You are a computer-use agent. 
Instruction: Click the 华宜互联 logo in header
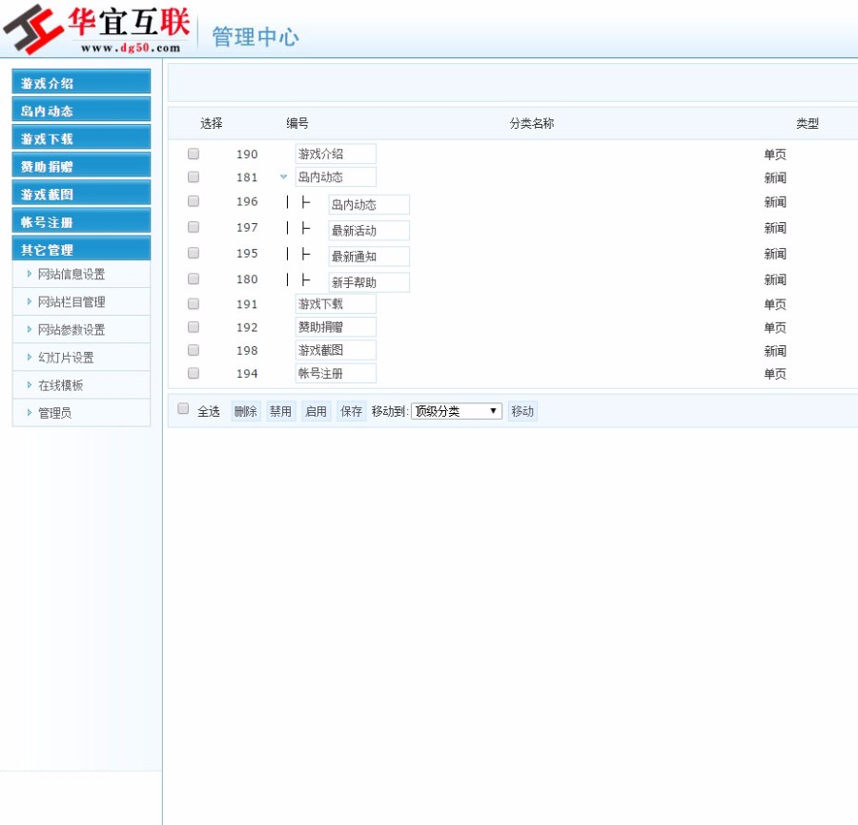pos(95,30)
